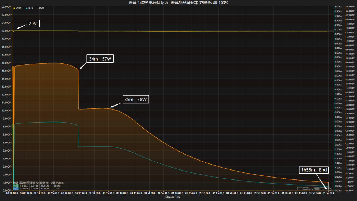Click the 50.8036 energy Wh value
357x201 pixels.
point(45,188)
